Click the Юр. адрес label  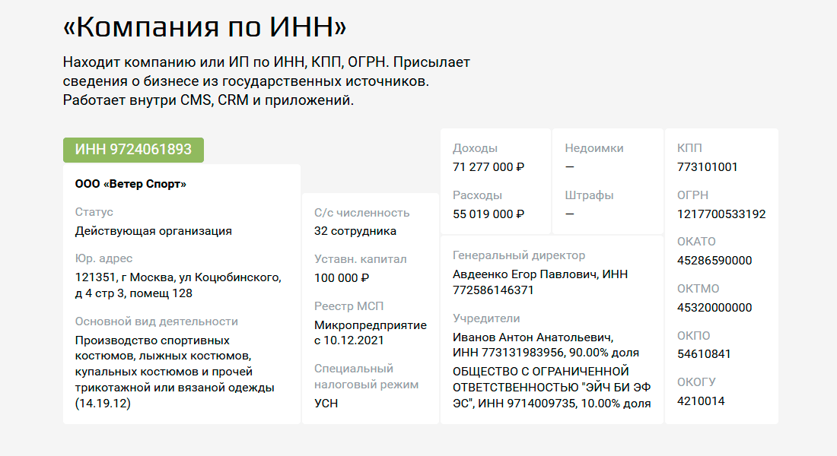click(x=103, y=258)
